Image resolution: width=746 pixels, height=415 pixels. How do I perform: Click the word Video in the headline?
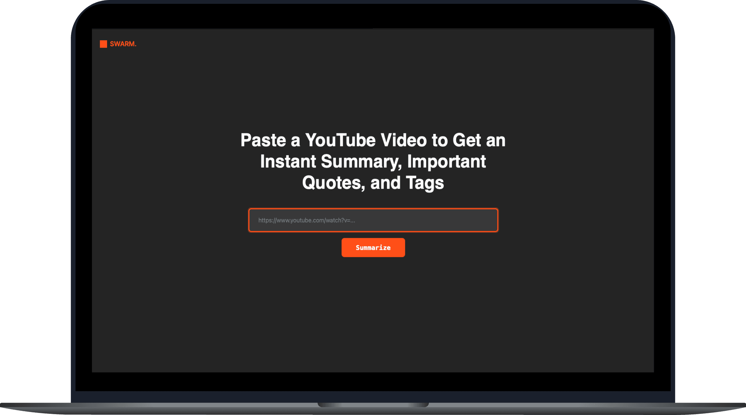pyautogui.click(x=404, y=140)
